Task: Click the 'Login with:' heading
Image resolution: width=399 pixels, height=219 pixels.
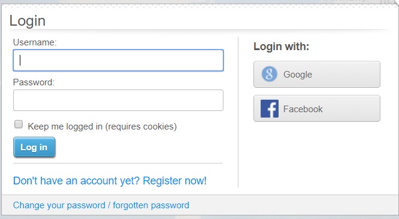Action: 281,47
